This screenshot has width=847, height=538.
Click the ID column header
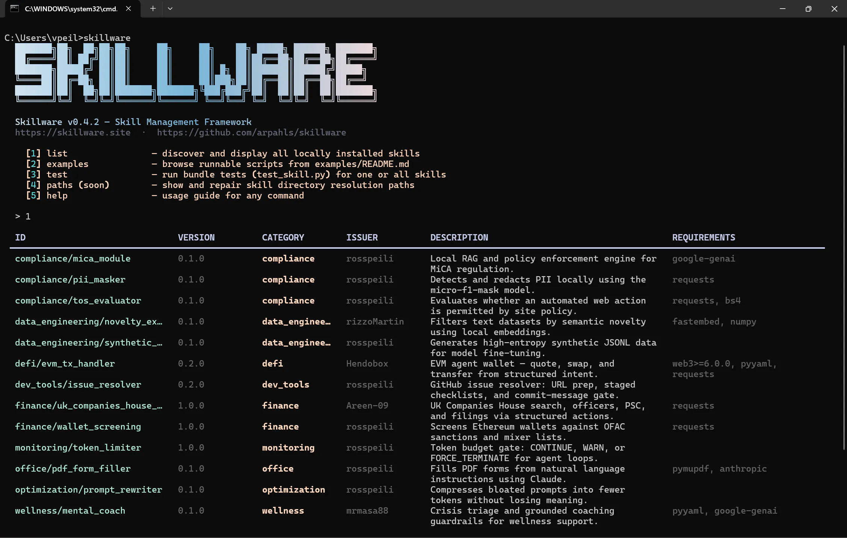pos(20,237)
